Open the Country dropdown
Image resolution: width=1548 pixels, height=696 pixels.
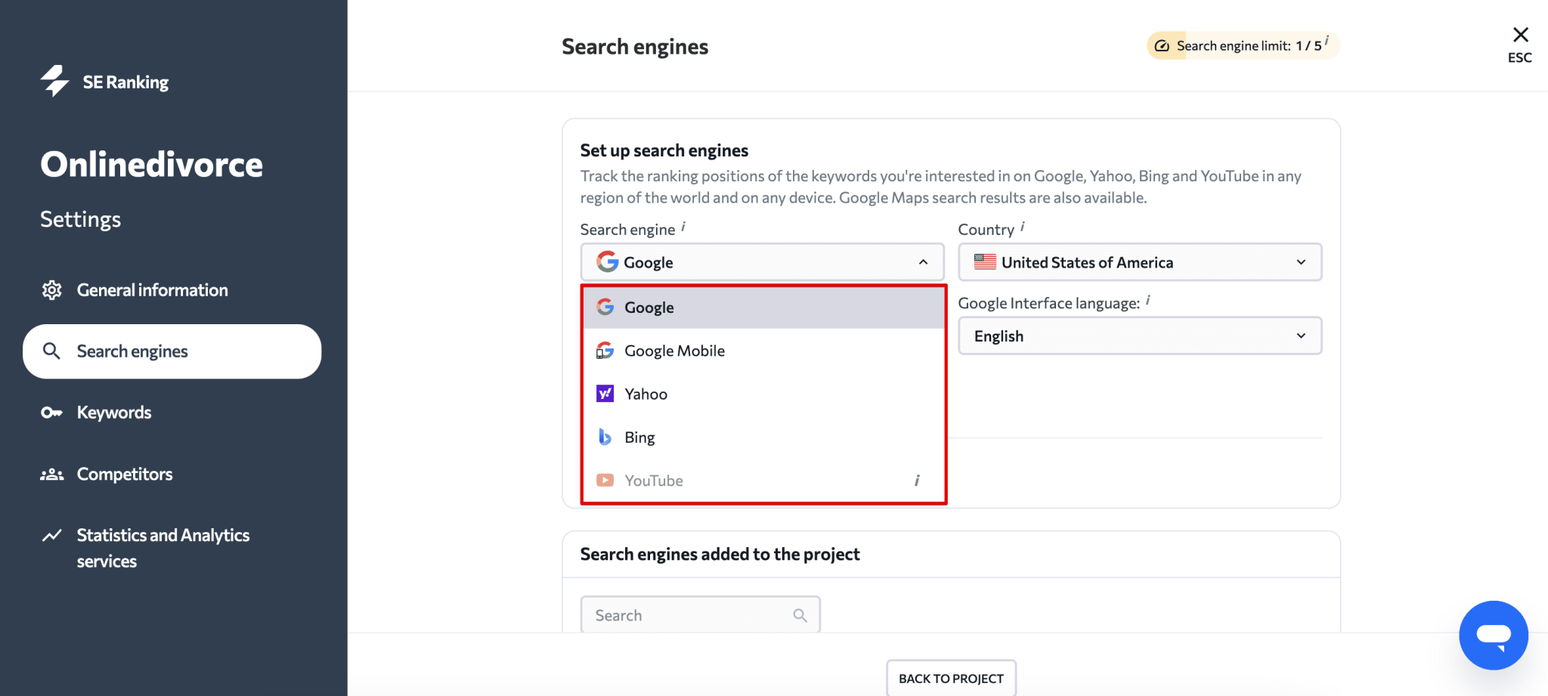[1139, 262]
